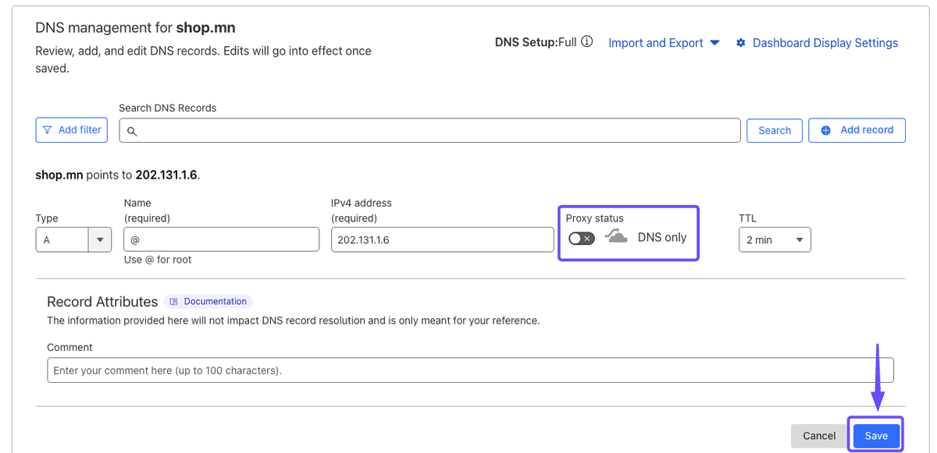Open the TTL dropdown set to 2 min
Viewport: 937px width, 453px height.
[x=774, y=240]
